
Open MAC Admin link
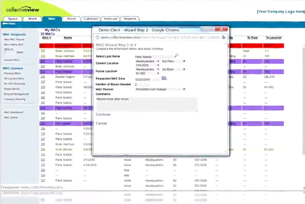click(x=11, y=117)
